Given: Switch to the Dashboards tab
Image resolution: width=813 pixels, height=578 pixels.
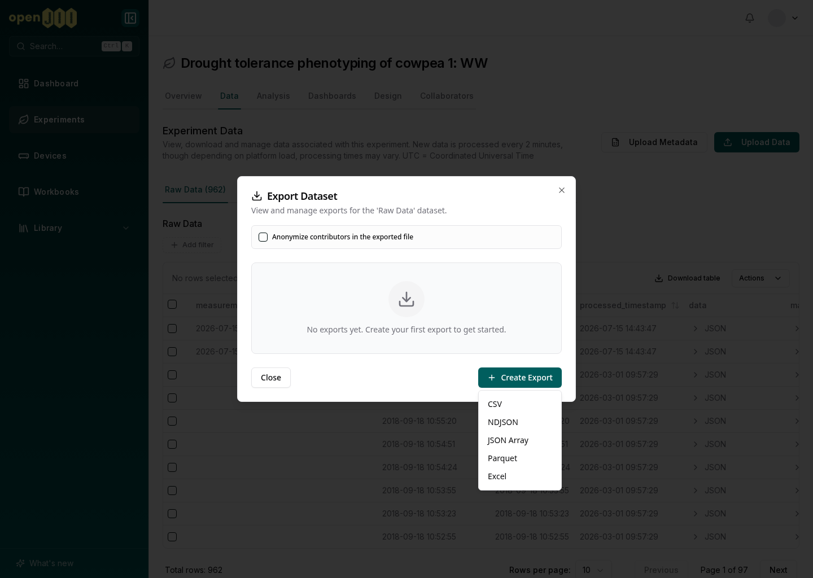Looking at the screenshot, I should coord(332,96).
